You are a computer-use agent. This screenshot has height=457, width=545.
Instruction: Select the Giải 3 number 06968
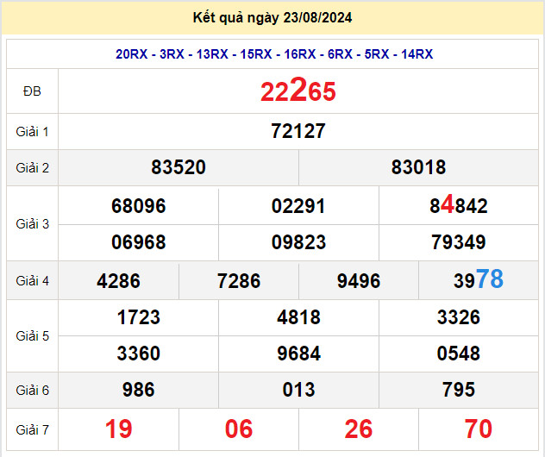tap(138, 242)
